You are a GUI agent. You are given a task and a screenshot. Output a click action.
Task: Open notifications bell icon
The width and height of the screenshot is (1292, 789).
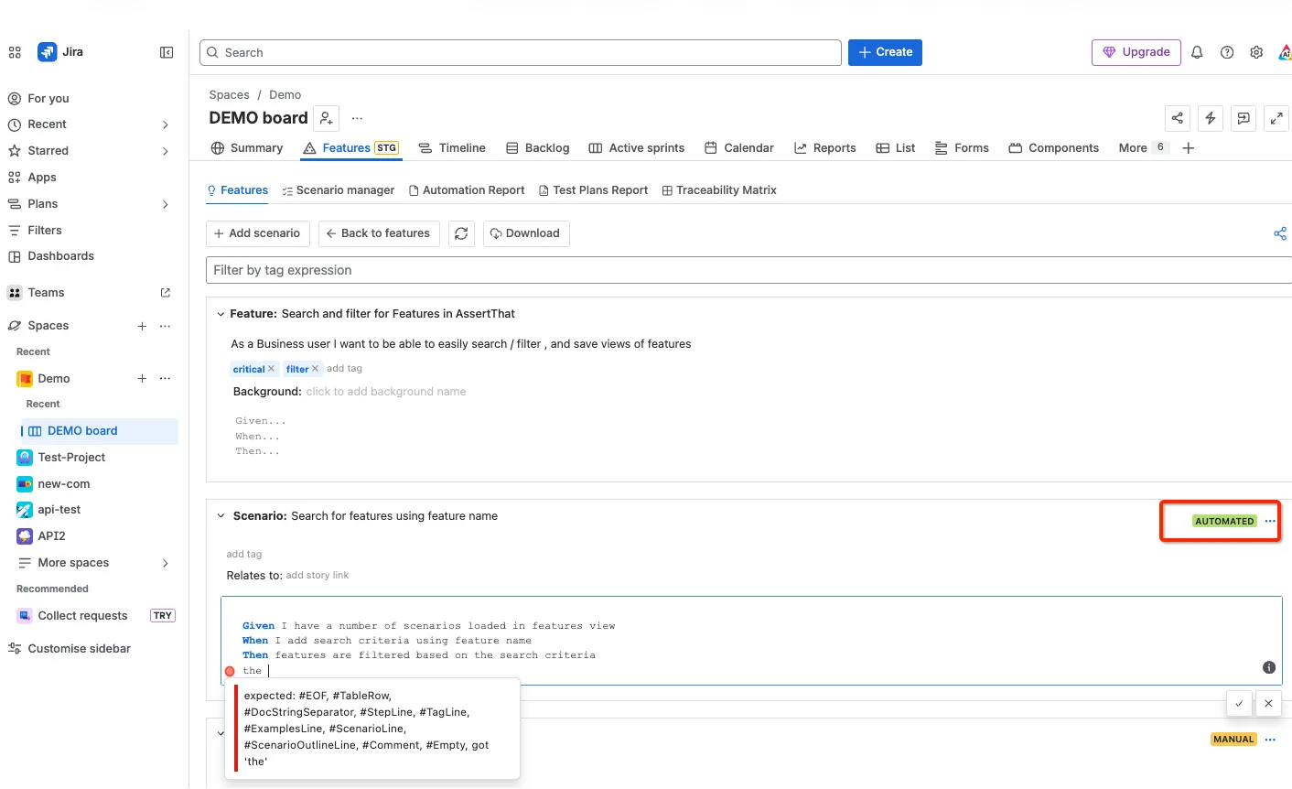[x=1197, y=52]
